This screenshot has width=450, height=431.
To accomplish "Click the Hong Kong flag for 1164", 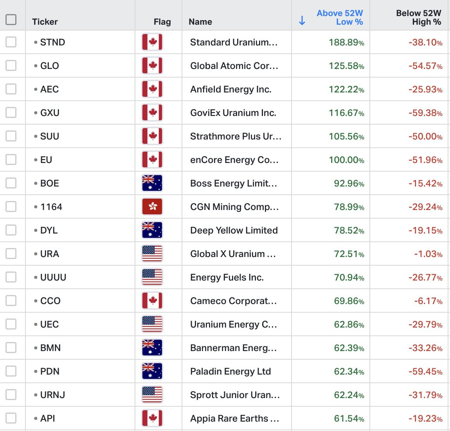I will click(x=152, y=206).
